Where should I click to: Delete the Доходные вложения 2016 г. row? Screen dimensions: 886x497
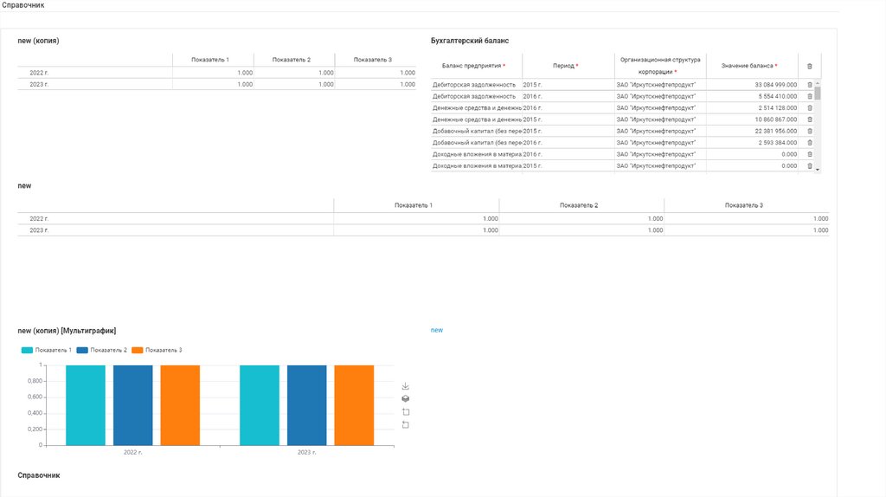point(809,154)
